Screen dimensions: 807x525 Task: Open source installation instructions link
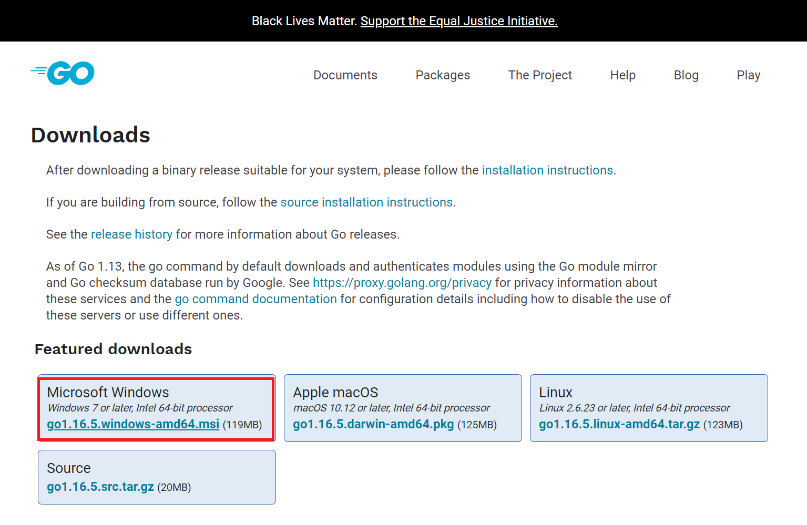(366, 202)
